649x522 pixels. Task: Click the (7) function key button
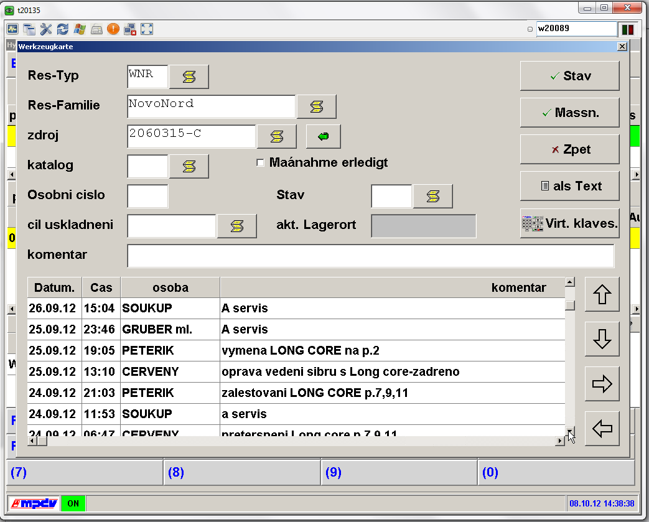(85, 472)
